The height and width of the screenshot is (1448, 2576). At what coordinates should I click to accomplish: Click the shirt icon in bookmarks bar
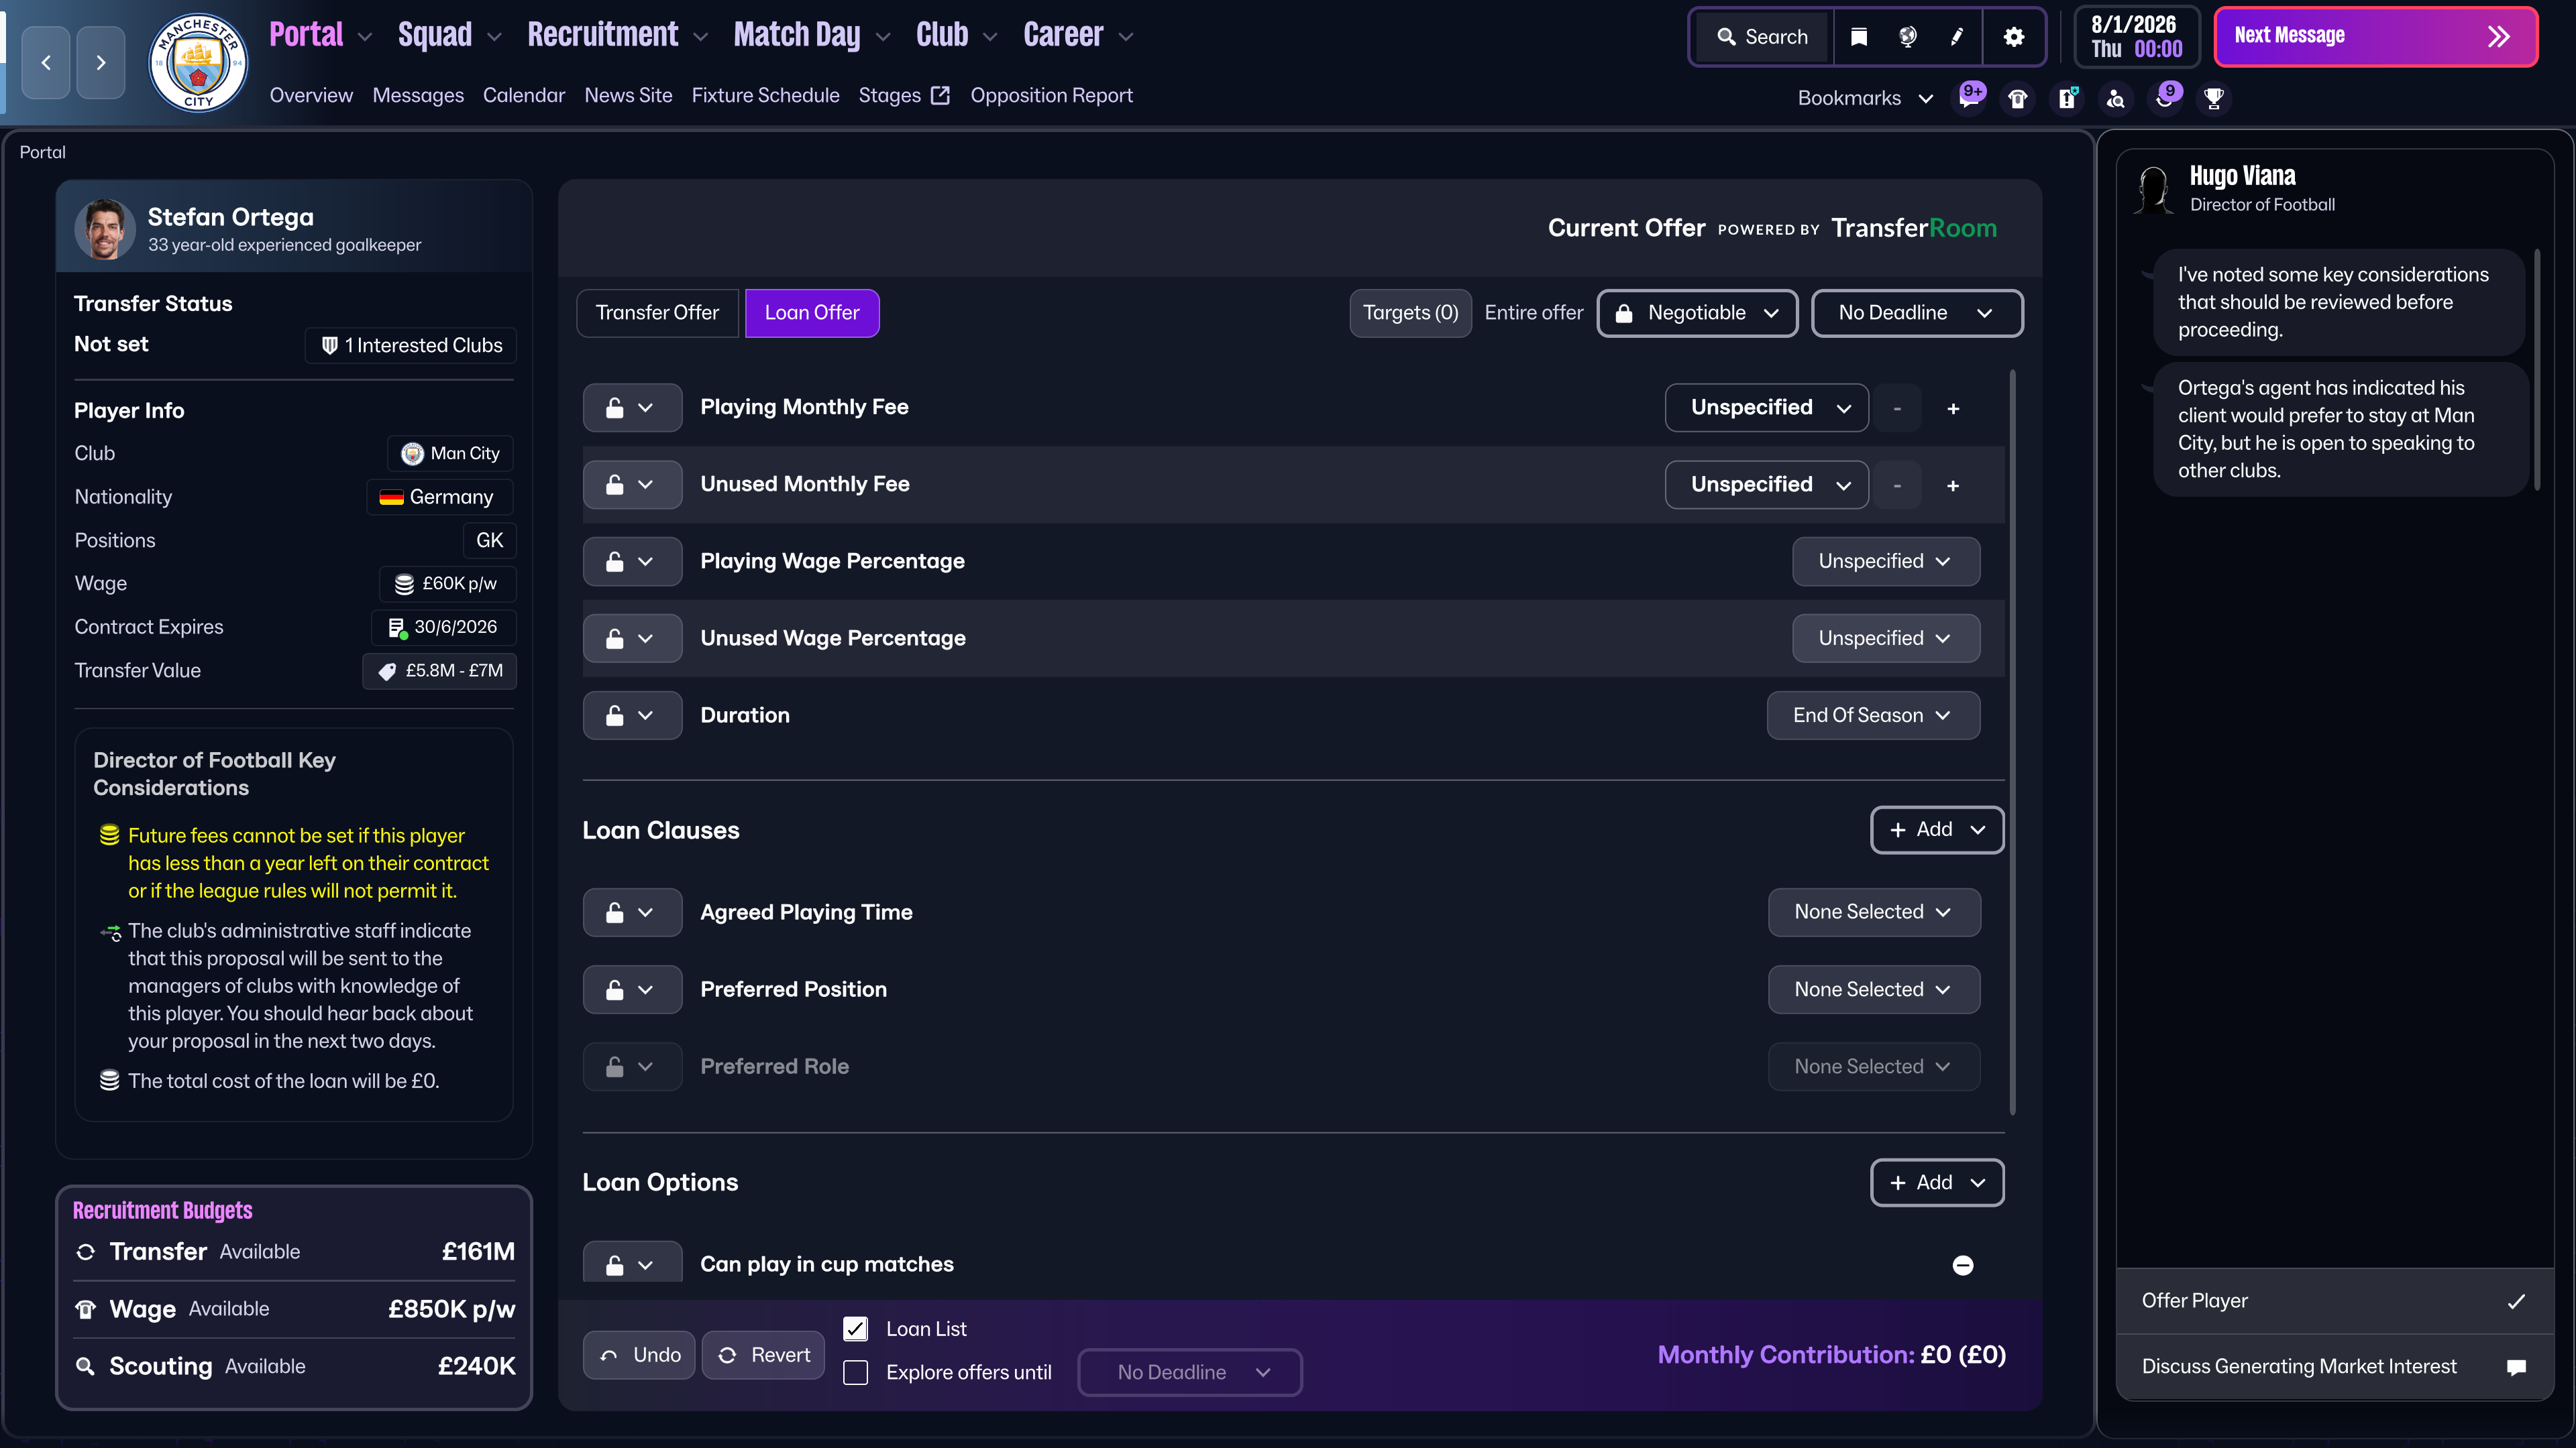pos(2018,98)
